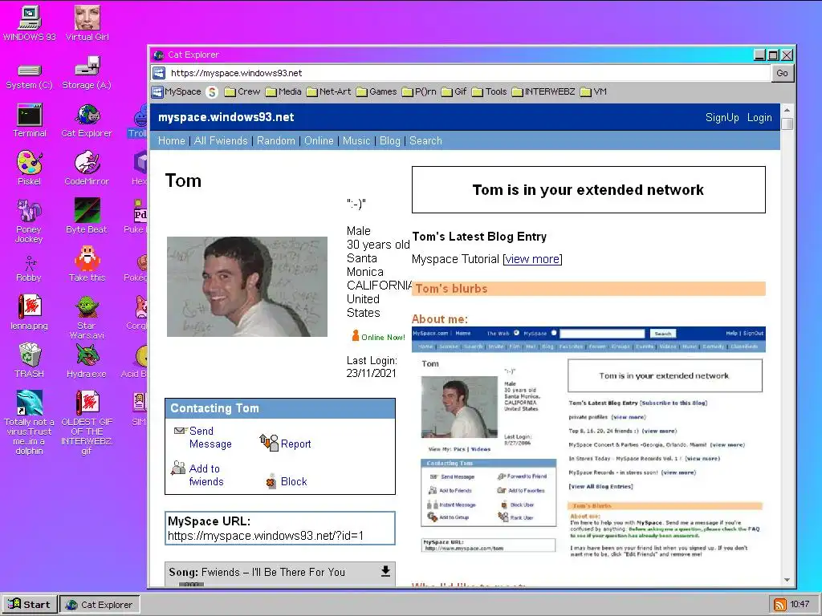Open the TRASH recycle bin icon
The height and width of the screenshot is (616, 822).
(x=30, y=360)
